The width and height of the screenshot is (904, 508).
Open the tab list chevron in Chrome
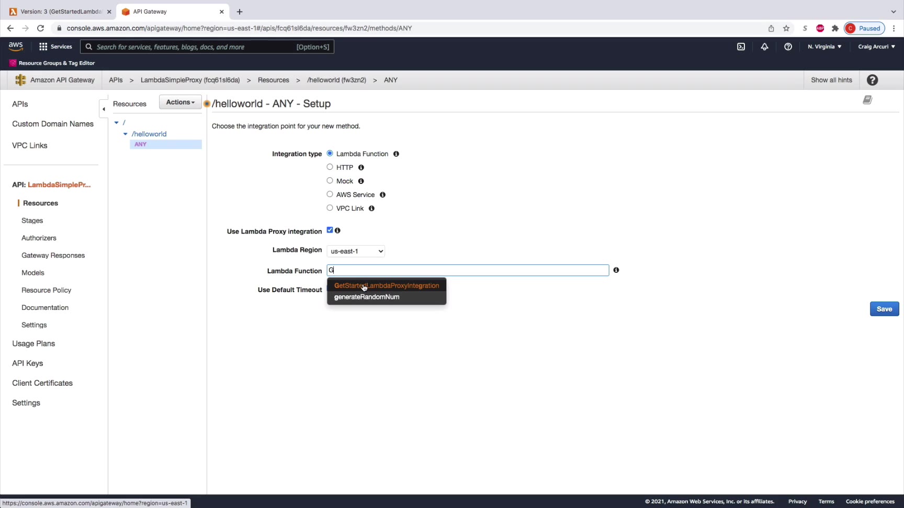point(894,11)
